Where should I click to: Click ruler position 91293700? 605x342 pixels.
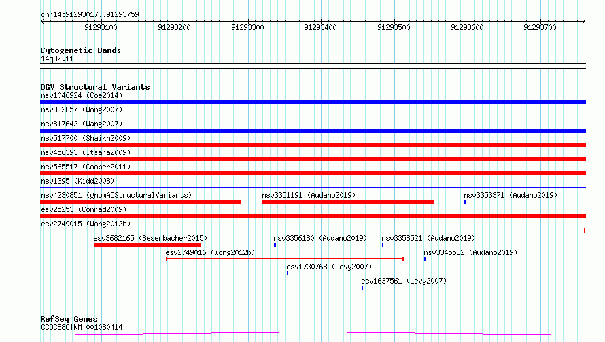click(540, 27)
